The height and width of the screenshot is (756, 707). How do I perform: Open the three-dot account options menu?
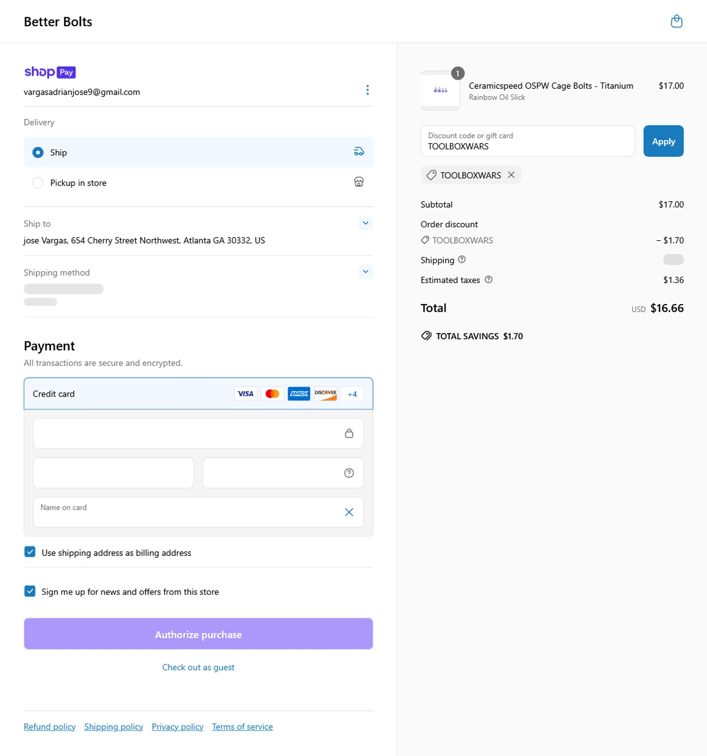click(x=367, y=90)
